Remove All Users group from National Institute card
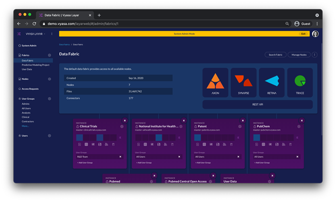The height and width of the screenshot is (201, 336). [179, 157]
